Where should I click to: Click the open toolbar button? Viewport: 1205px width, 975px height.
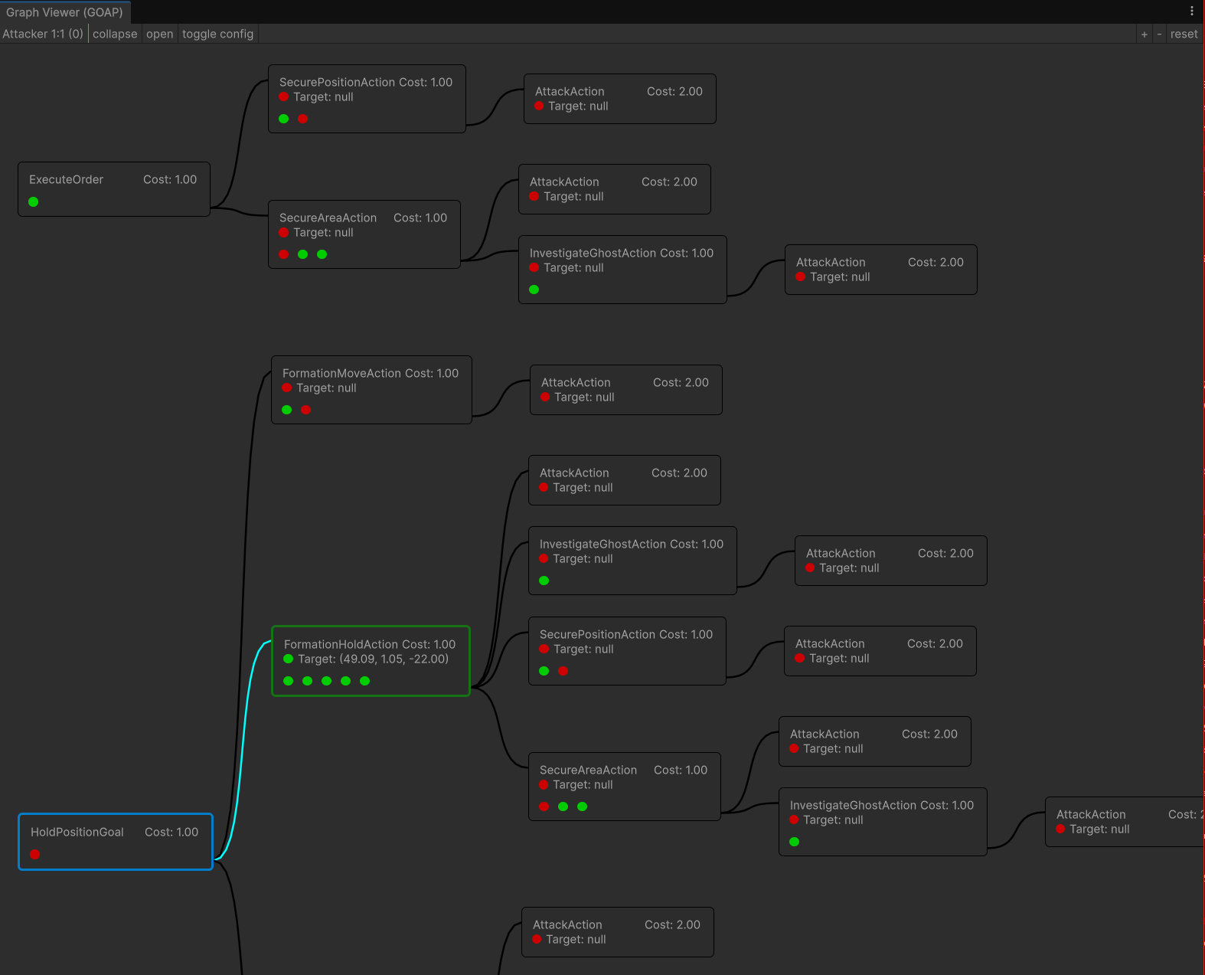pos(159,34)
